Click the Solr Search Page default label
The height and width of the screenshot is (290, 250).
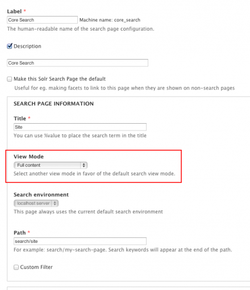60,79
